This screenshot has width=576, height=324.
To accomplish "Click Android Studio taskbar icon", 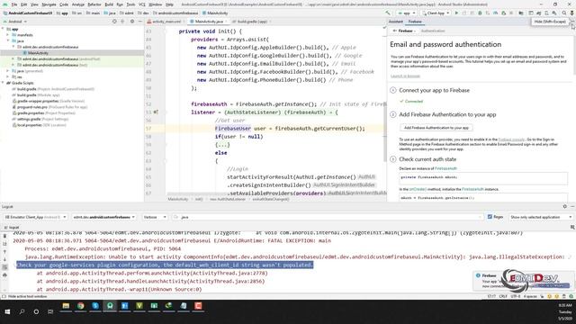I will pyautogui.click(x=110, y=306).
